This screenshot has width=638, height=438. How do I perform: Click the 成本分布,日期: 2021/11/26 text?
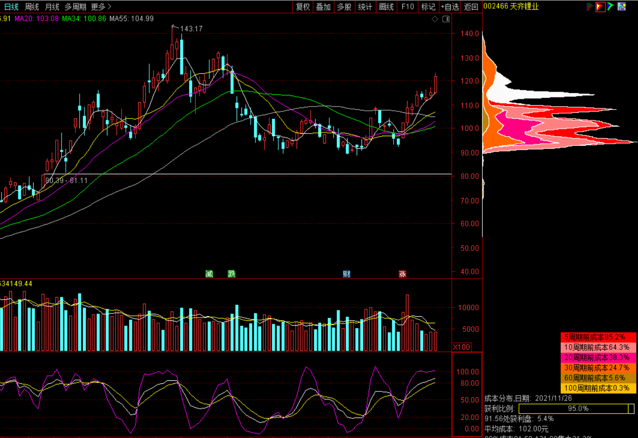[x=528, y=398]
